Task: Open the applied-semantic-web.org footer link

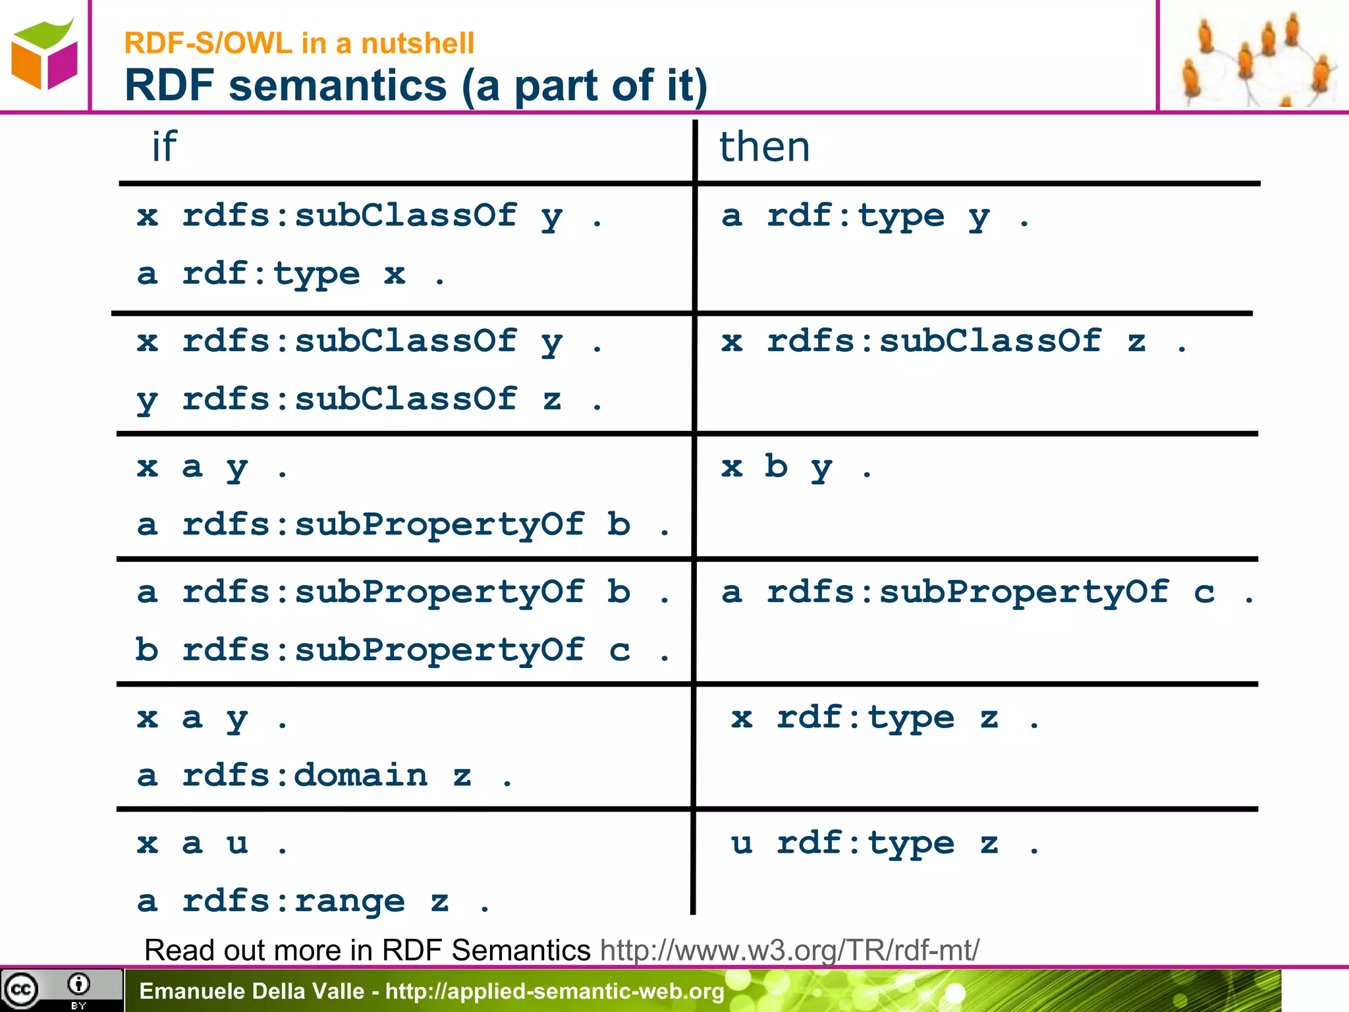Action: pyautogui.click(x=555, y=991)
